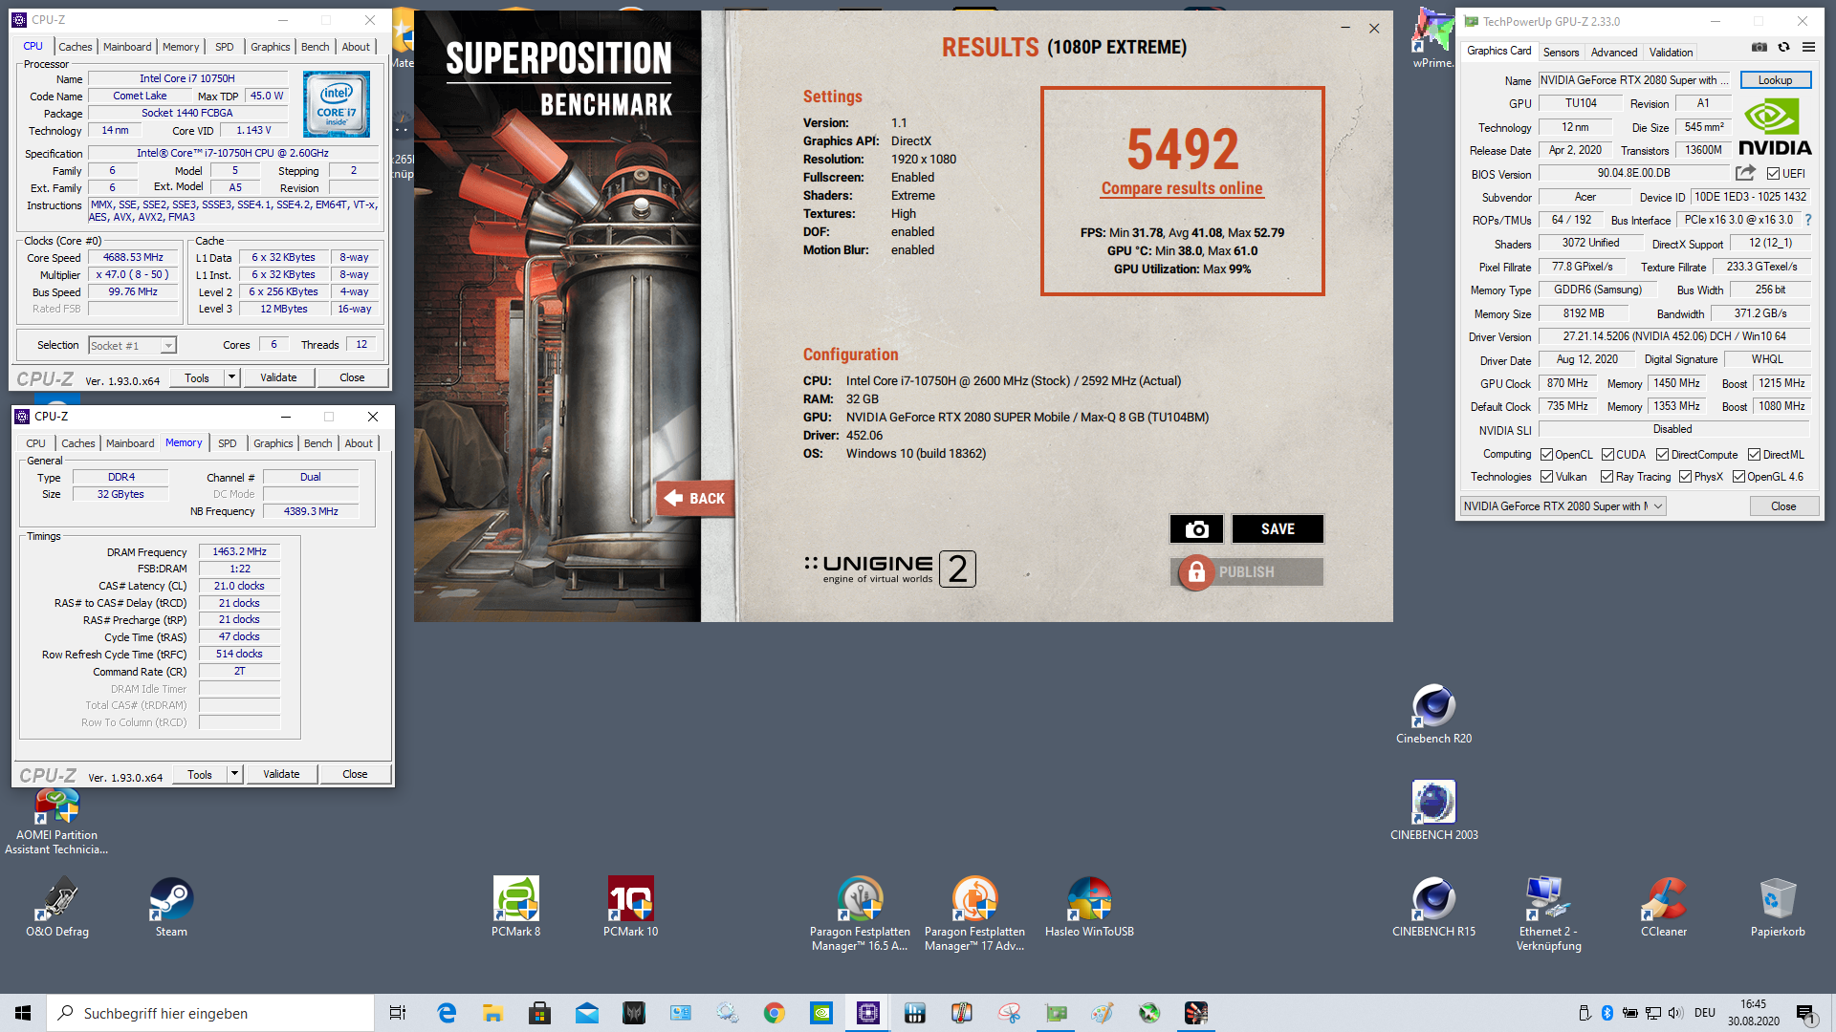Image resolution: width=1836 pixels, height=1032 pixels.
Task: Open Hasleo WinToUSB shortcut
Action: (x=1089, y=907)
